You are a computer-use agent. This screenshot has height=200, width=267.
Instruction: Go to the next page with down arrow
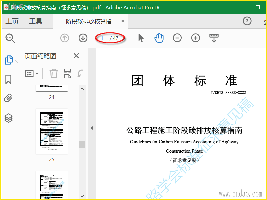tap(83, 38)
